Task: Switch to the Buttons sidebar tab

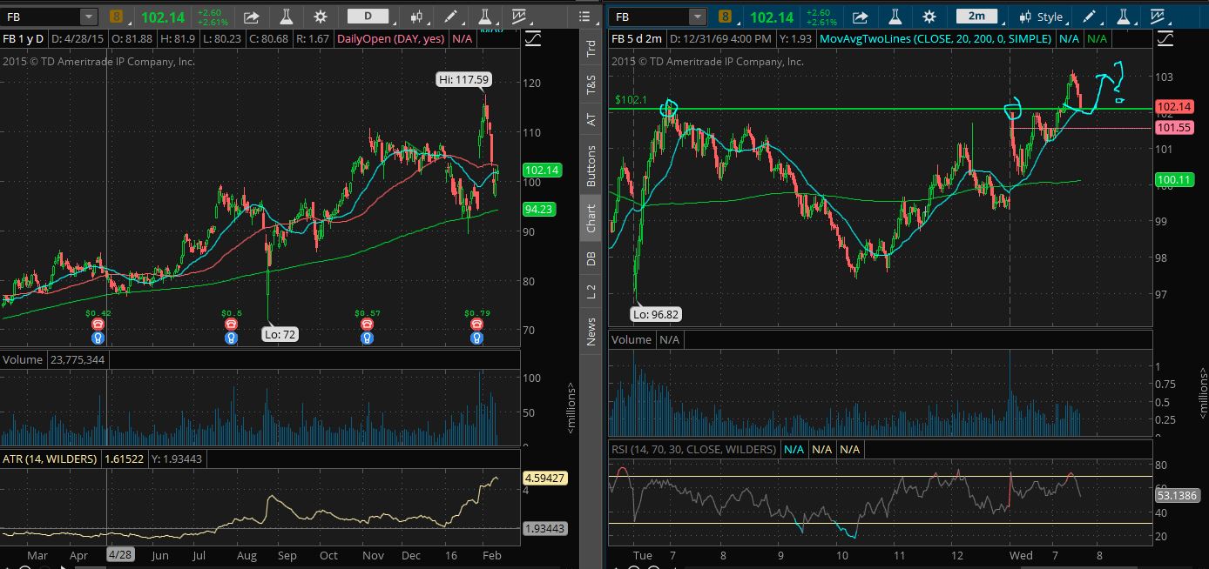Action: click(x=591, y=165)
